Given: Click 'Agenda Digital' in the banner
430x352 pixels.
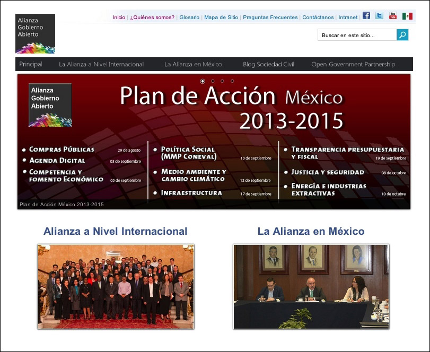Looking at the screenshot, I should coord(57,161).
